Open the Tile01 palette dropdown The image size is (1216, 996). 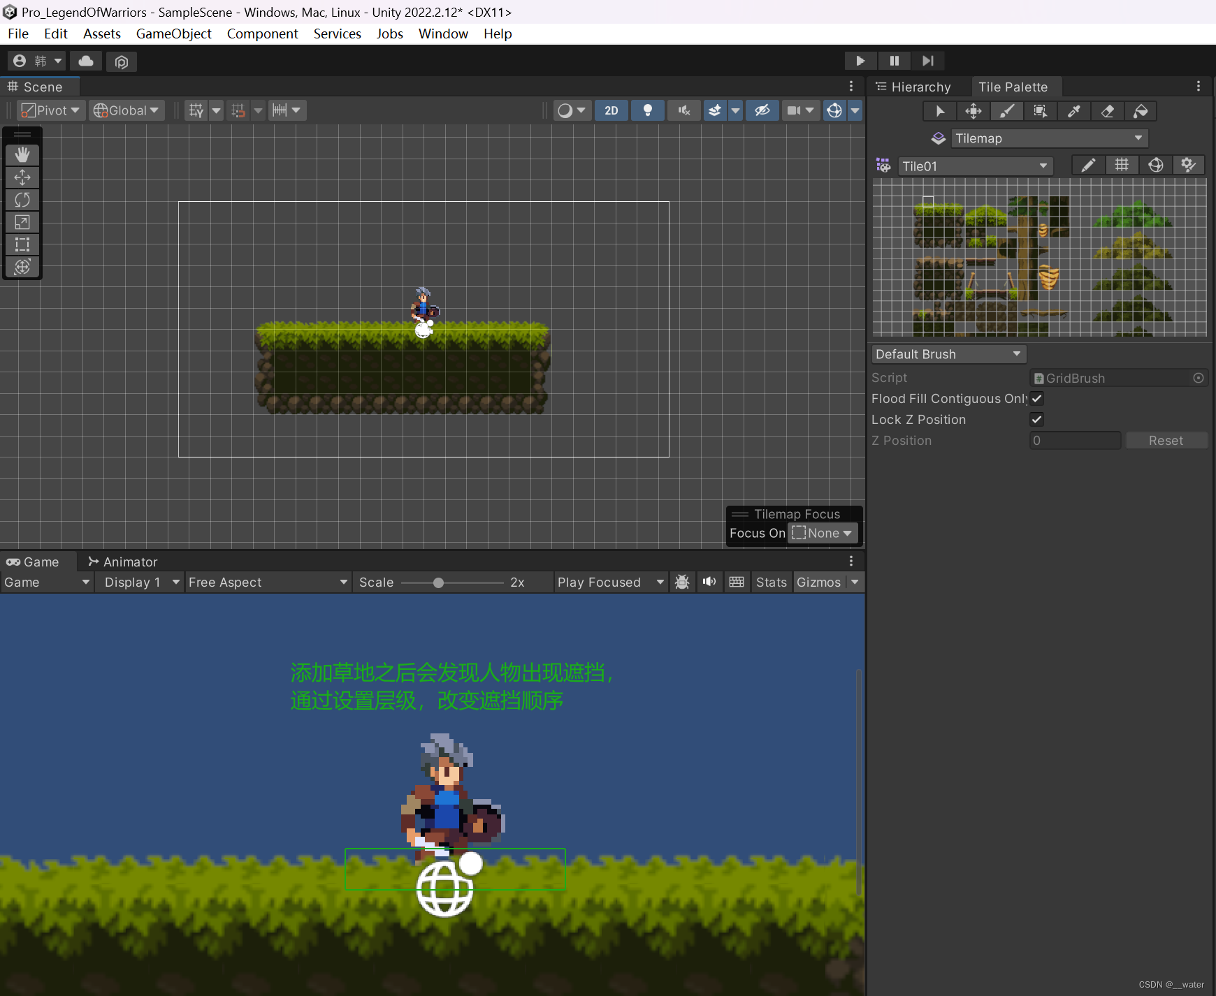(x=976, y=166)
